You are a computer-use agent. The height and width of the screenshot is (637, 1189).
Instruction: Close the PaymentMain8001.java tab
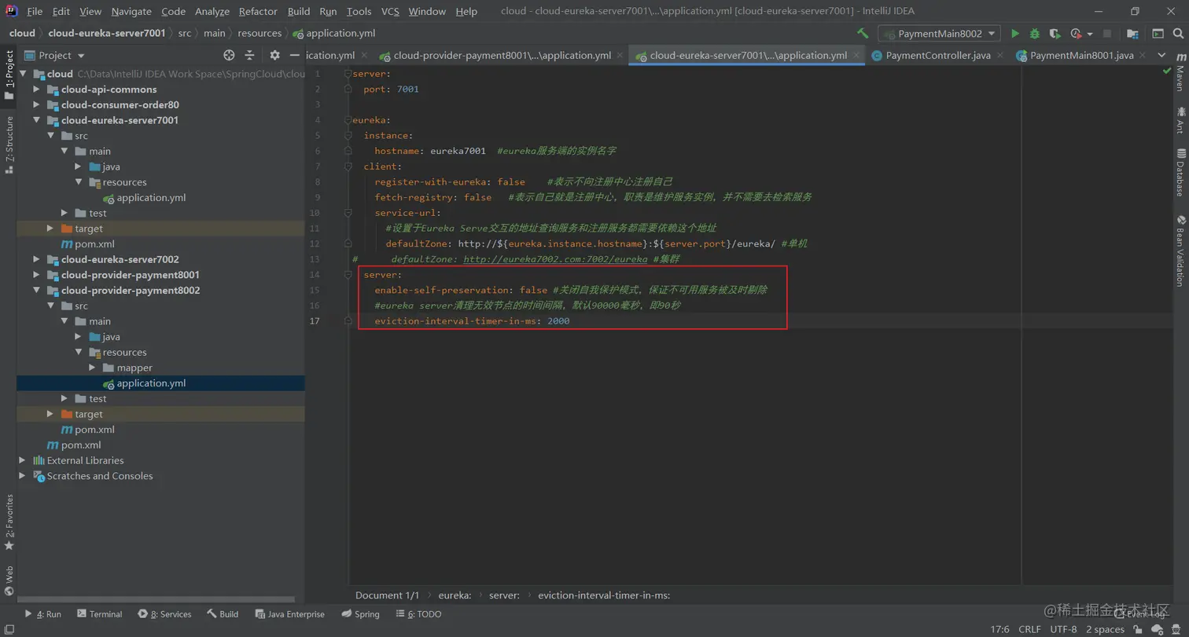pyautogui.click(x=1143, y=56)
